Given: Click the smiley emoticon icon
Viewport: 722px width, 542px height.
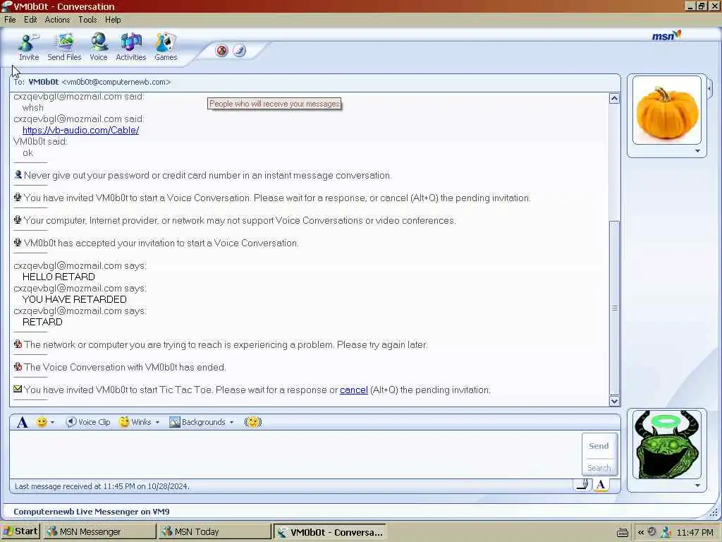Looking at the screenshot, I should (42, 422).
